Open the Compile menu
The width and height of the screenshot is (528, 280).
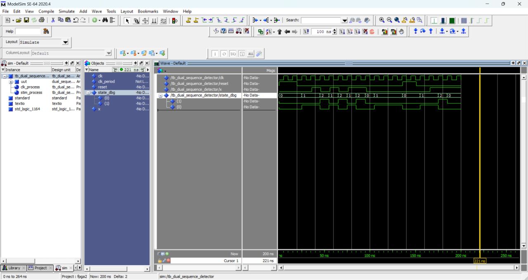point(46,11)
